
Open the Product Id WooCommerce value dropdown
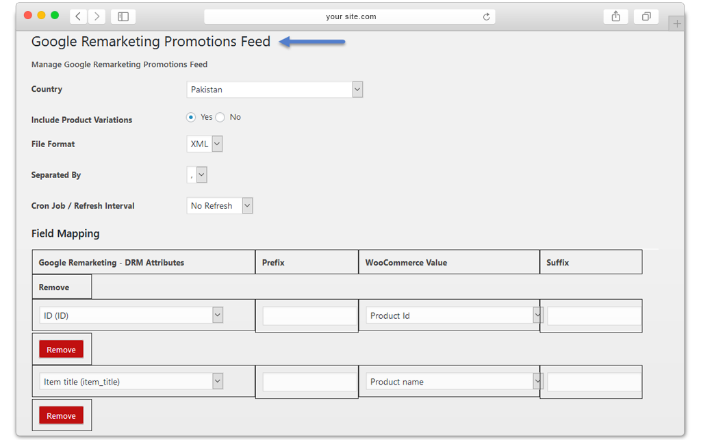coord(455,315)
